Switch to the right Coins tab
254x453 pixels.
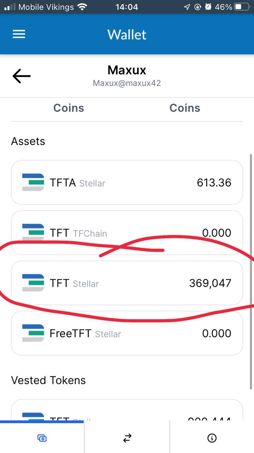(185, 108)
